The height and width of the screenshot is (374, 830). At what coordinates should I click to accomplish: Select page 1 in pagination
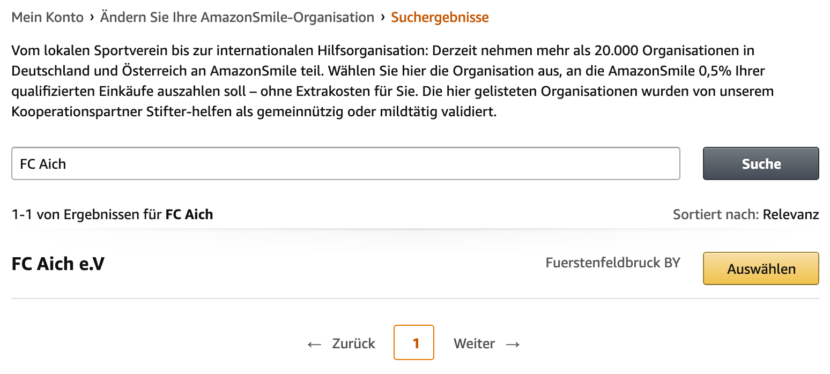413,342
